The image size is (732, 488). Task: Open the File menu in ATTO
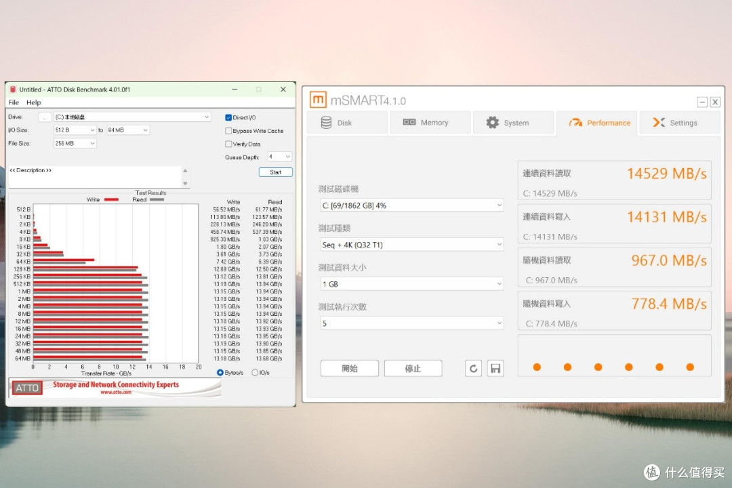click(x=14, y=102)
